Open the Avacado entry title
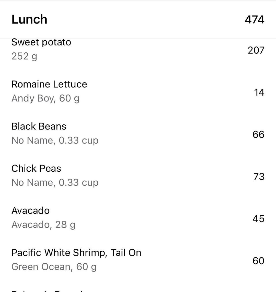This screenshot has height=292, width=276. coord(30,211)
